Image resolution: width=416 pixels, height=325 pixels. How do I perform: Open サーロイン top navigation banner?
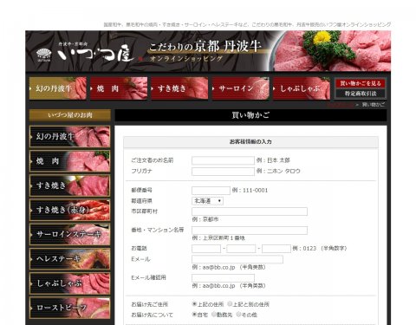[x=241, y=88]
